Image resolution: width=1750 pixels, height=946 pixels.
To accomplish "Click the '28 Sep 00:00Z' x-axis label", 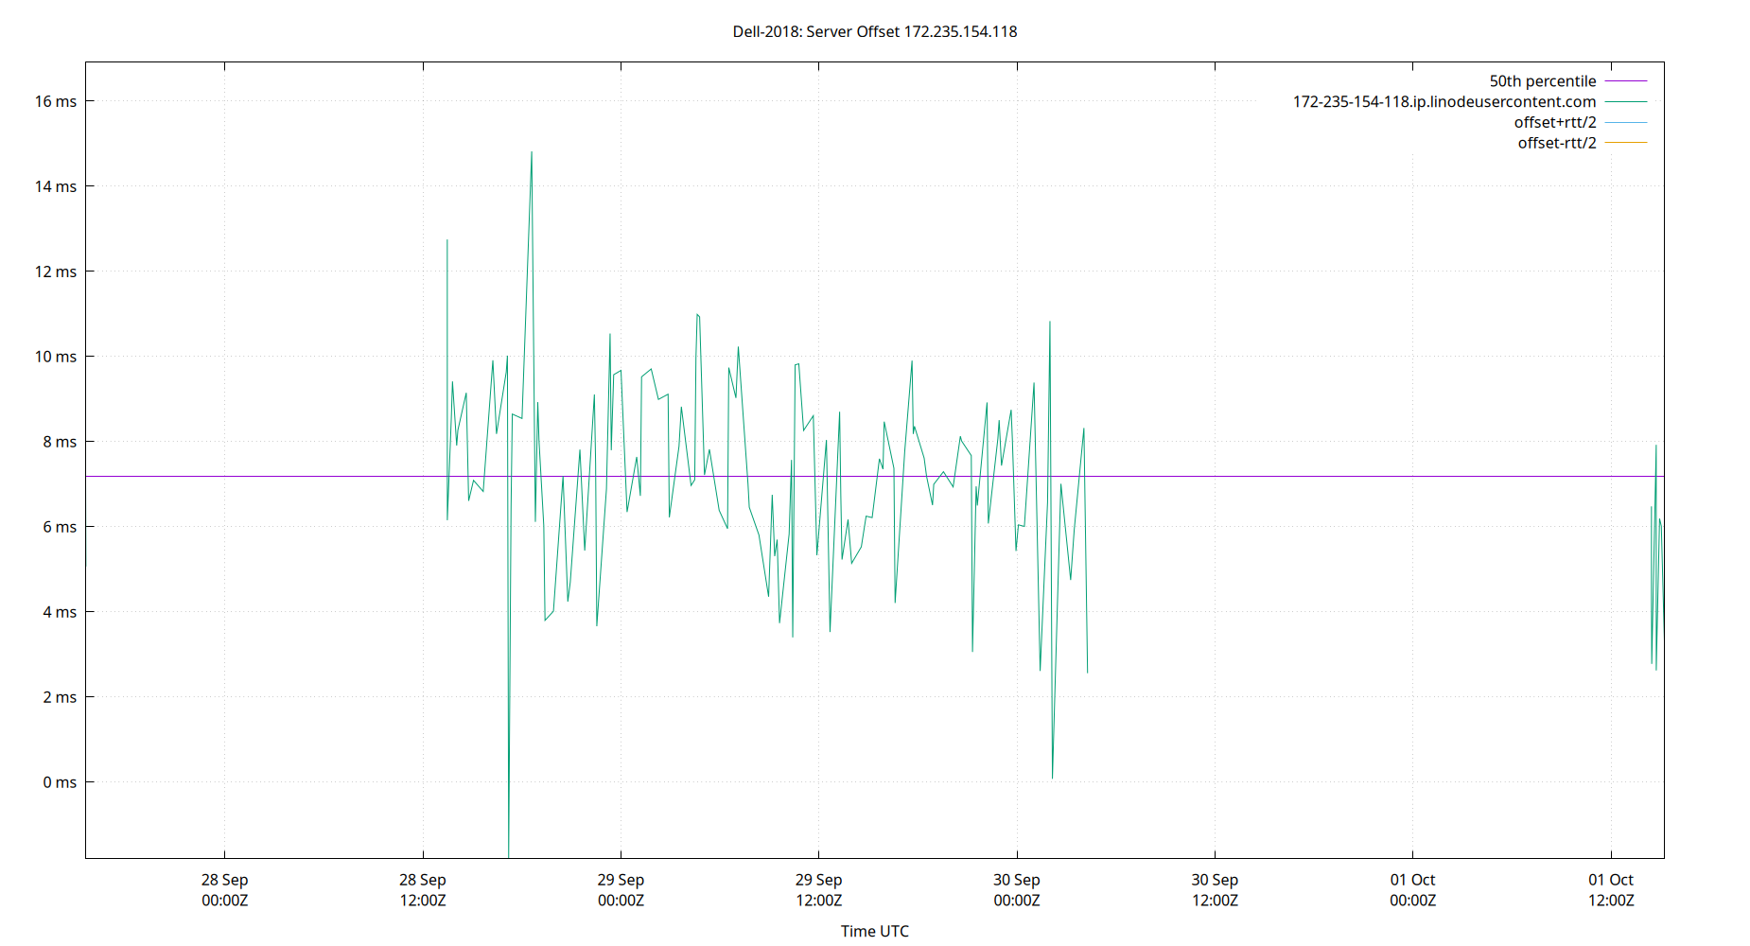I will point(224,890).
